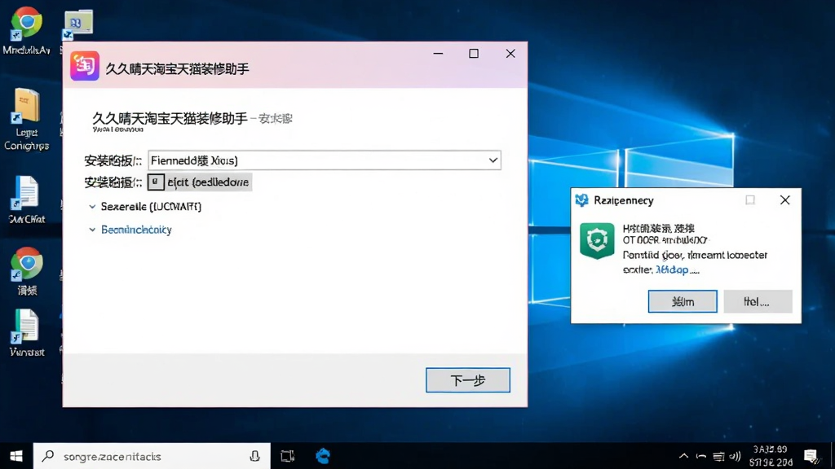The image size is (835, 469).
Task: Click the input keyboard icon in system tray
Action: pyautogui.click(x=718, y=456)
